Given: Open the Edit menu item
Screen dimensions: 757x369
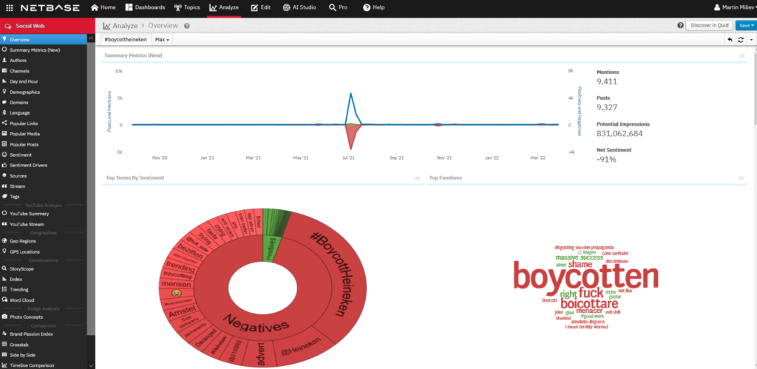Looking at the screenshot, I should [x=261, y=7].
